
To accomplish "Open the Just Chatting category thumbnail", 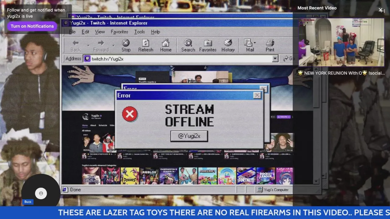I will (91, 176).
